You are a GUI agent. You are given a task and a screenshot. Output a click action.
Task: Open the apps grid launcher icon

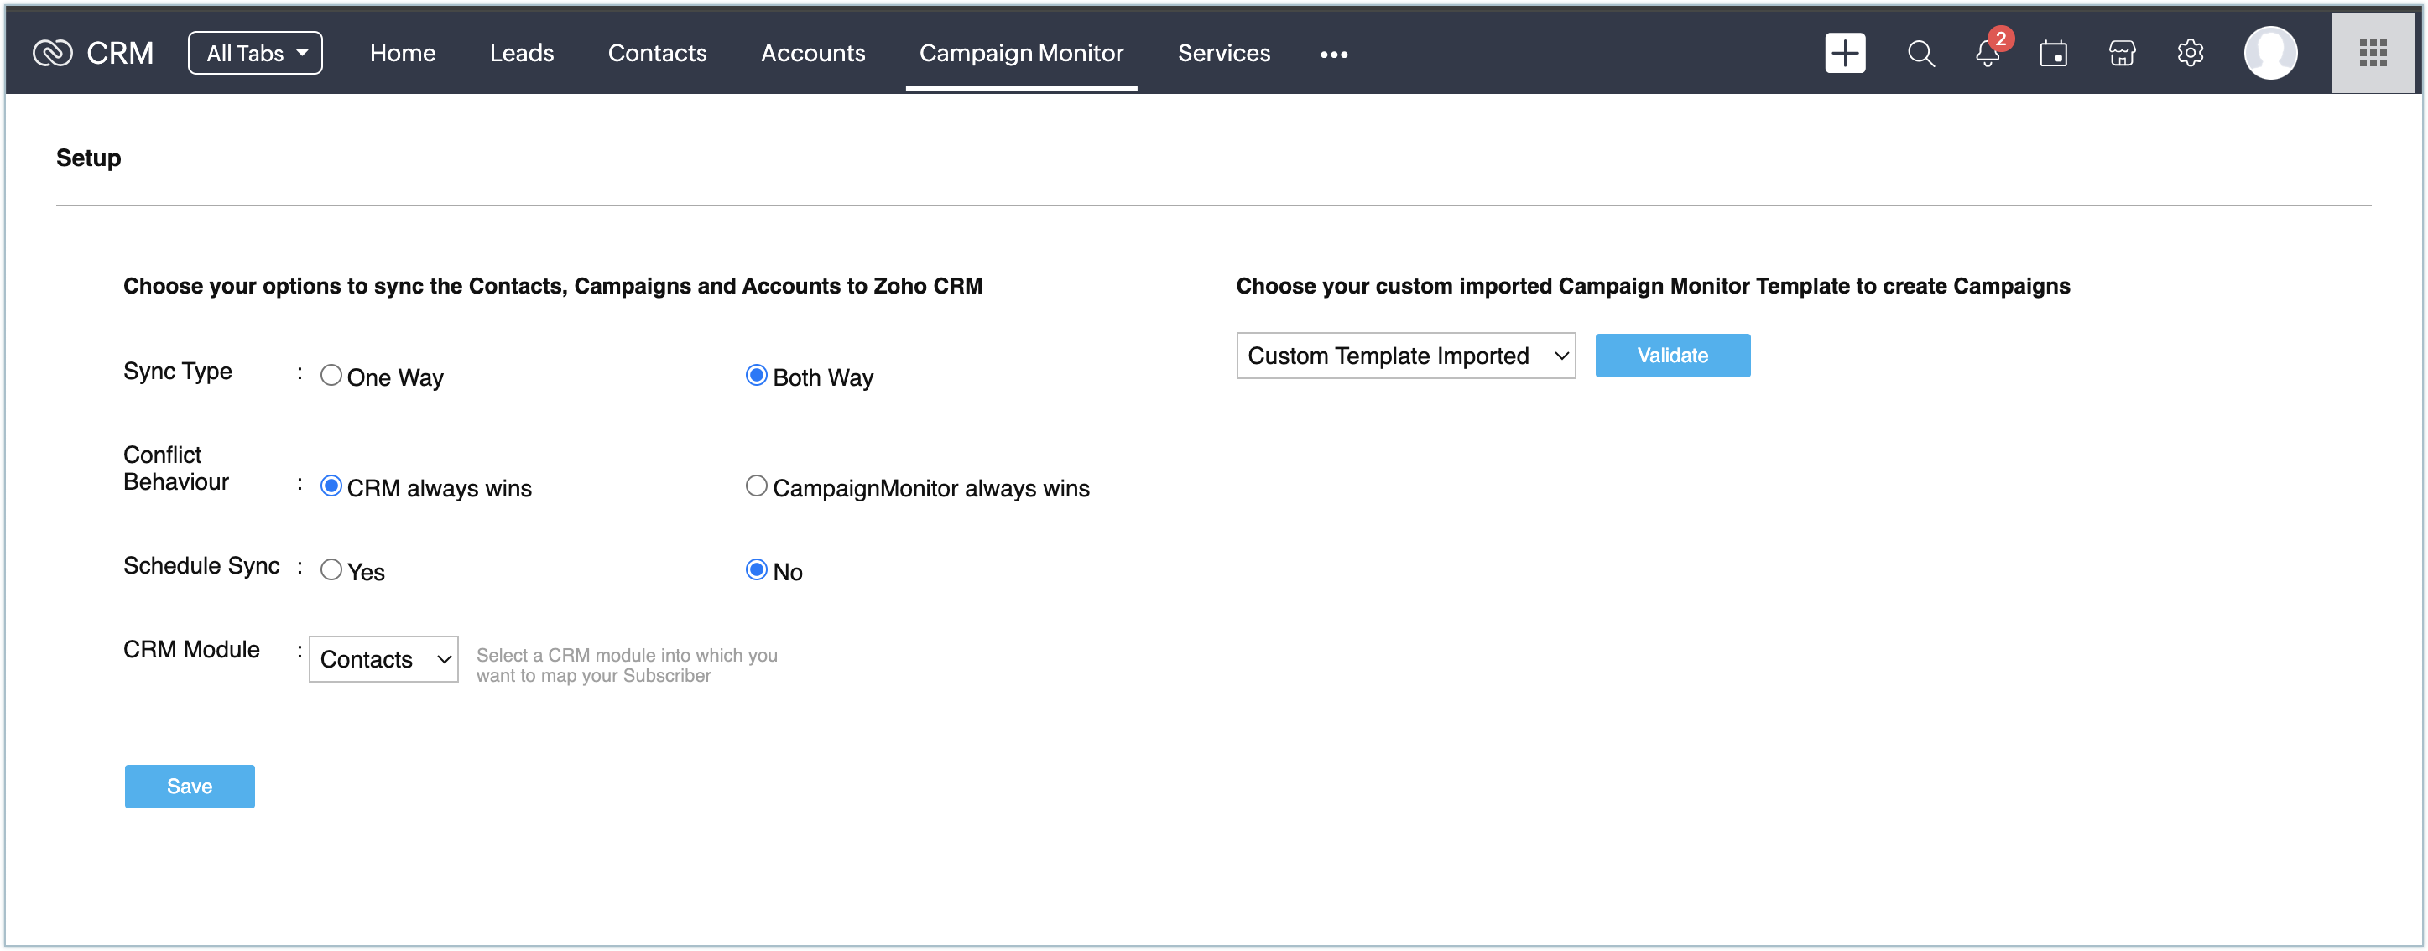point(2372,54)
